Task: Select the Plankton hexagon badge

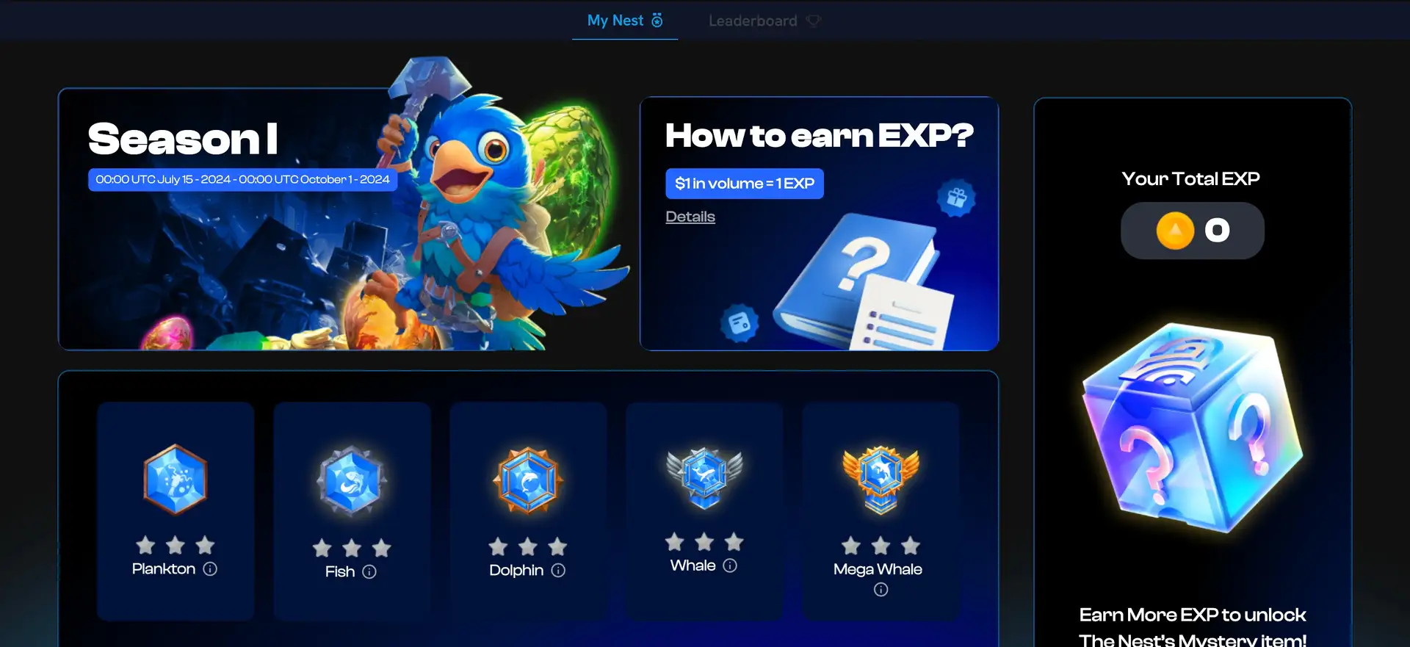Action: 175,480
